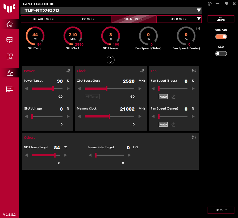Decrease GPU Temp Target with left arrow
The image size is (238, 218).
point(26,155)
